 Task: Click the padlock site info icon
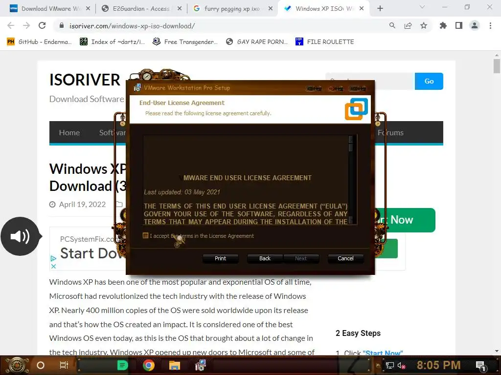(62, 25)
